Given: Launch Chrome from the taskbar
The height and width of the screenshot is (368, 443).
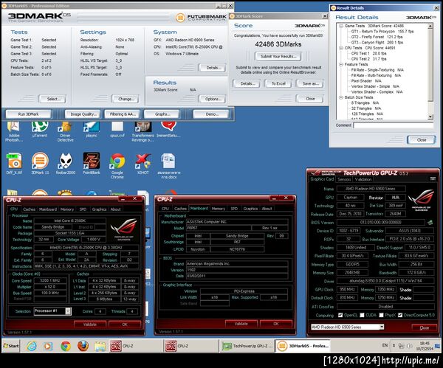Looking at the screenshot, I should coord(66,346).
